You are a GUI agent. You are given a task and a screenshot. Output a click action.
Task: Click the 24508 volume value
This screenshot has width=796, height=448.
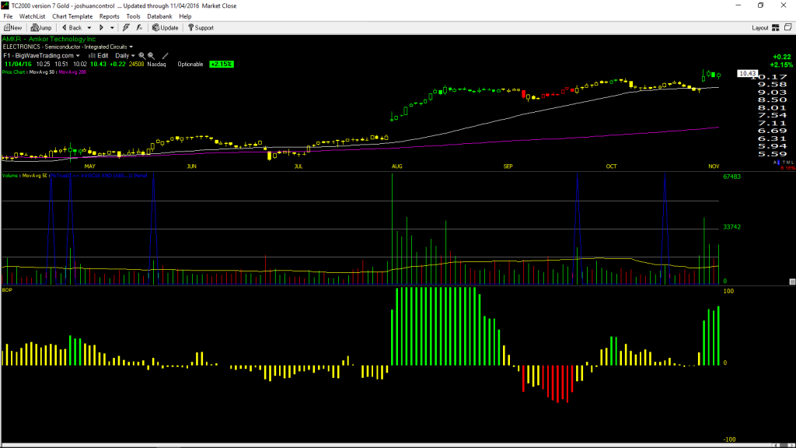click(x=136, y=65)
